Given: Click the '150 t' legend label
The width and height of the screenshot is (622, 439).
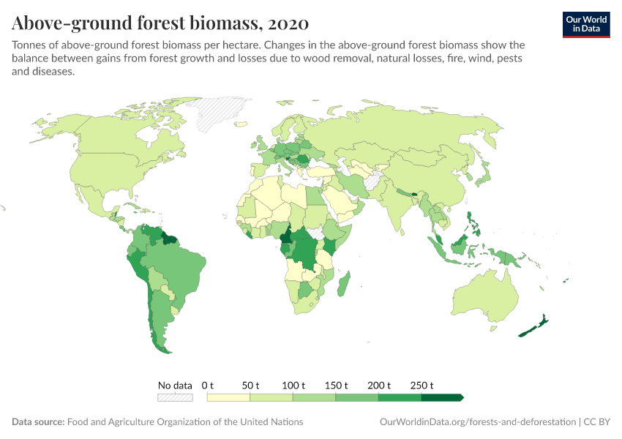Looking at the screenshot, I should pos(336,385).
